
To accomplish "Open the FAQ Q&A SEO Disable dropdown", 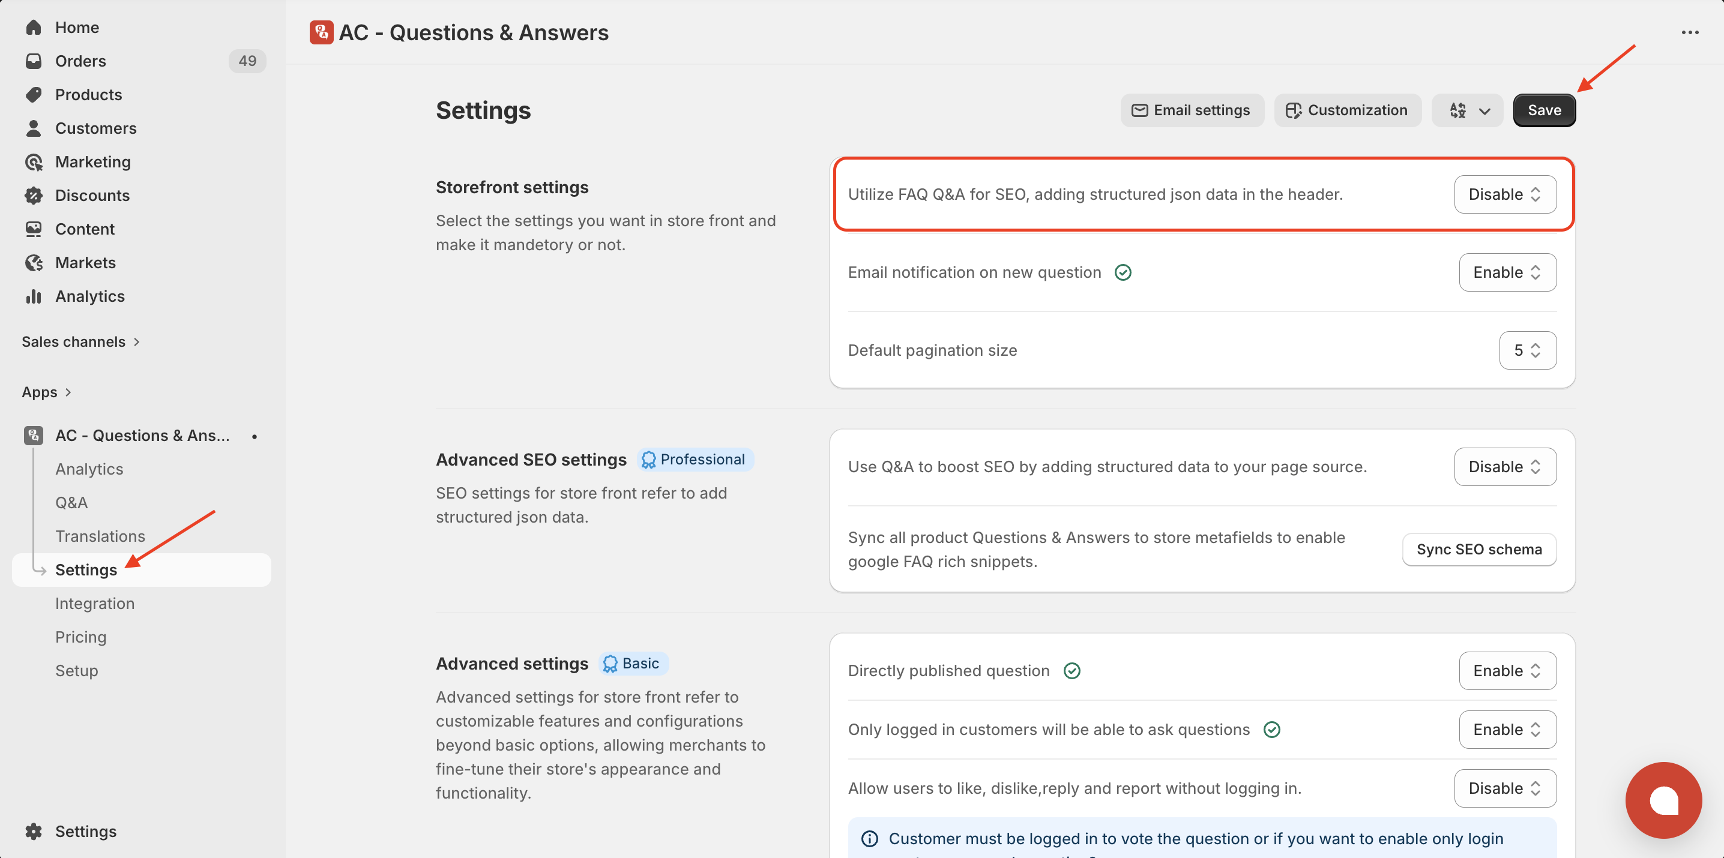I will (x=1504, y=194).
